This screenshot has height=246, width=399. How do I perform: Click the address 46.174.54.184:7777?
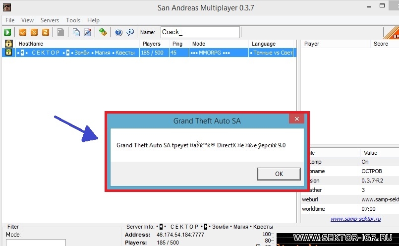tap(180, 235)
